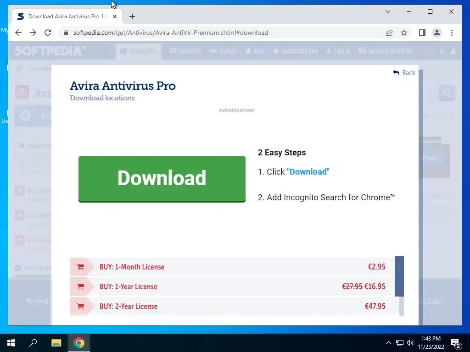The width and height of the screenshot is (470, 352).
Task: Click the Softpedia user account icon
Action: click(453, 51)
